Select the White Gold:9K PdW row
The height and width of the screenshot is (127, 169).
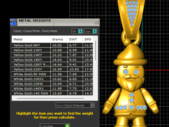click(52, 74)
